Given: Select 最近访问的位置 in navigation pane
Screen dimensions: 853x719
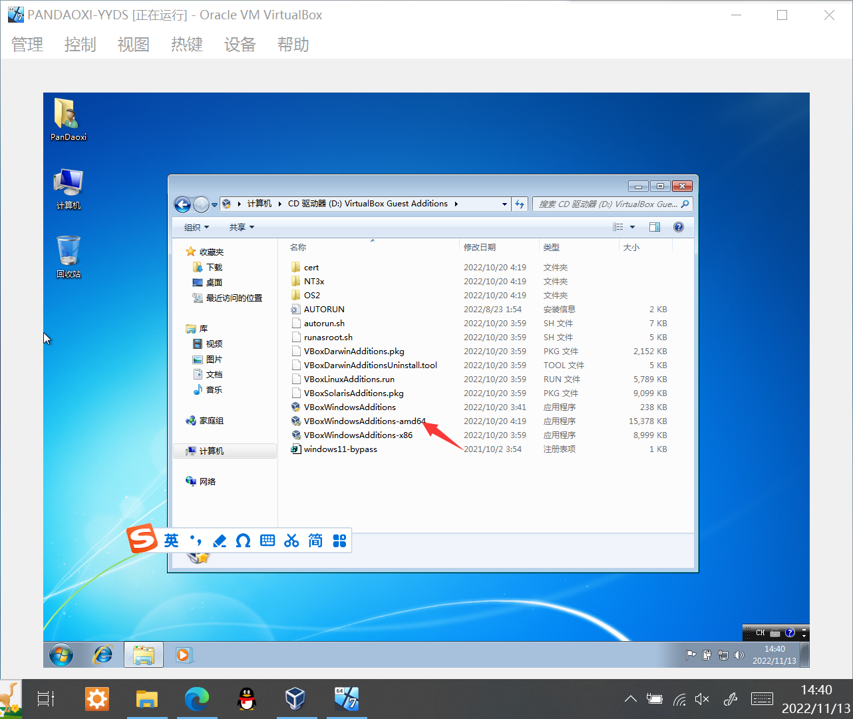Looking at the screenshot, I should click(228, 298).
